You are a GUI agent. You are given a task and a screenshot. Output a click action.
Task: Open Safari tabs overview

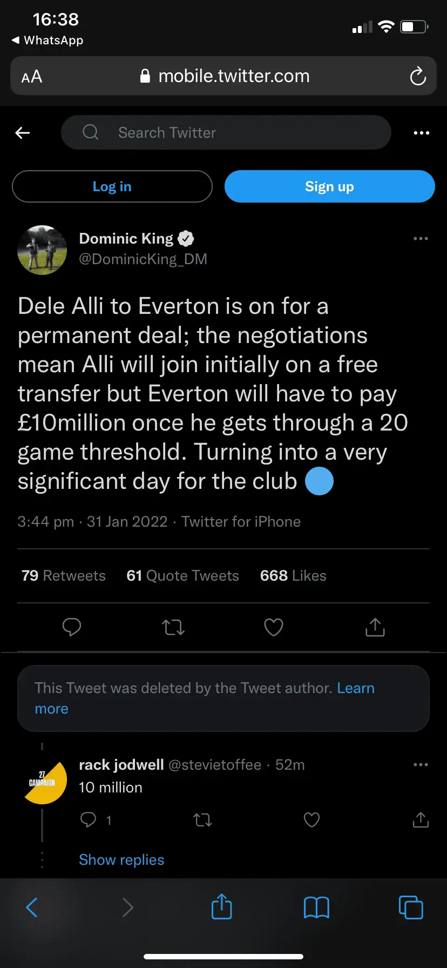pos(410,907)
